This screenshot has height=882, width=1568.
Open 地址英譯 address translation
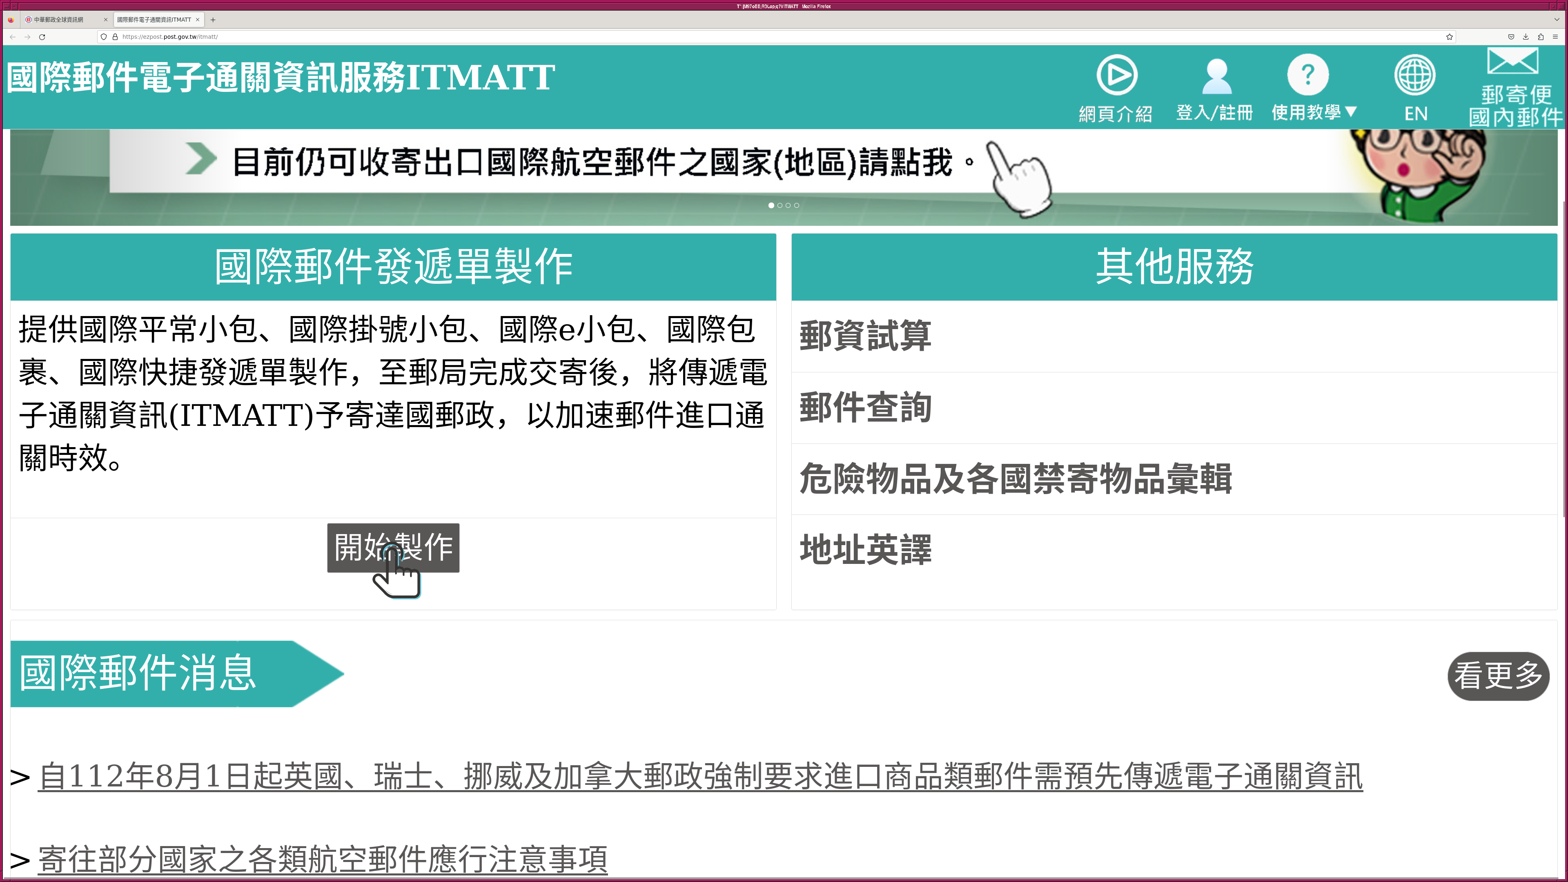click(x=865, y=550)
